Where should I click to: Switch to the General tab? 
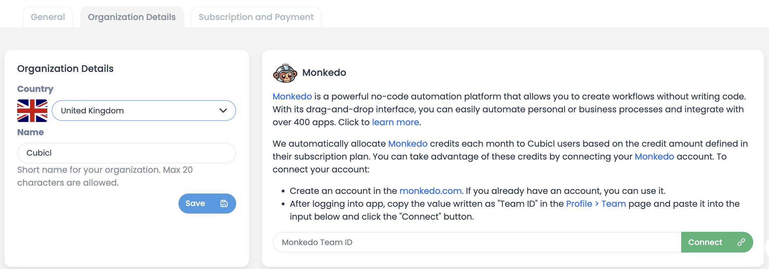click(x=48, y=17)
